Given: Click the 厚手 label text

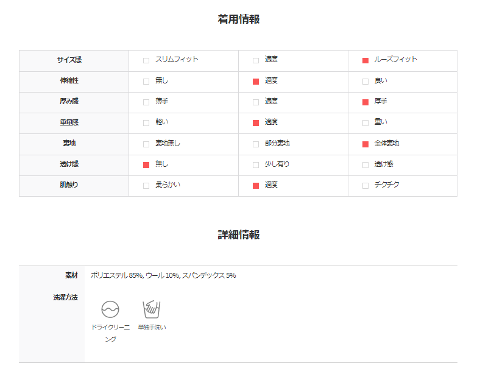Looking at the screenshot, I should (381, 101).
